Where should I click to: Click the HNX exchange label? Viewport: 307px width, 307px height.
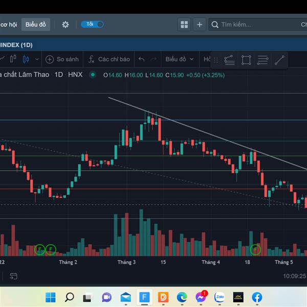(x=75, y=75)
